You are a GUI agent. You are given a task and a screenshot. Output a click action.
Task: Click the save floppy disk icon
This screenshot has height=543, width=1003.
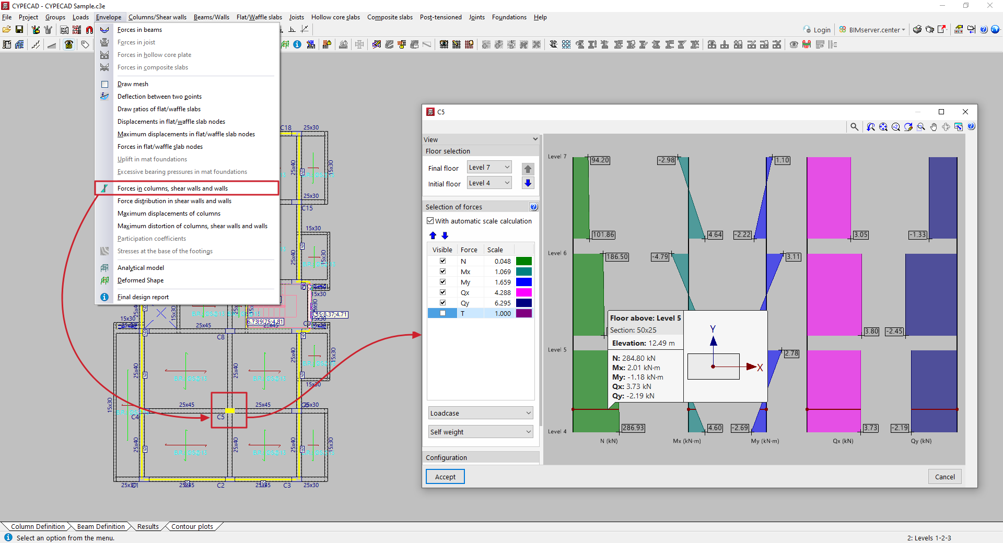click(x=19, y=30)
